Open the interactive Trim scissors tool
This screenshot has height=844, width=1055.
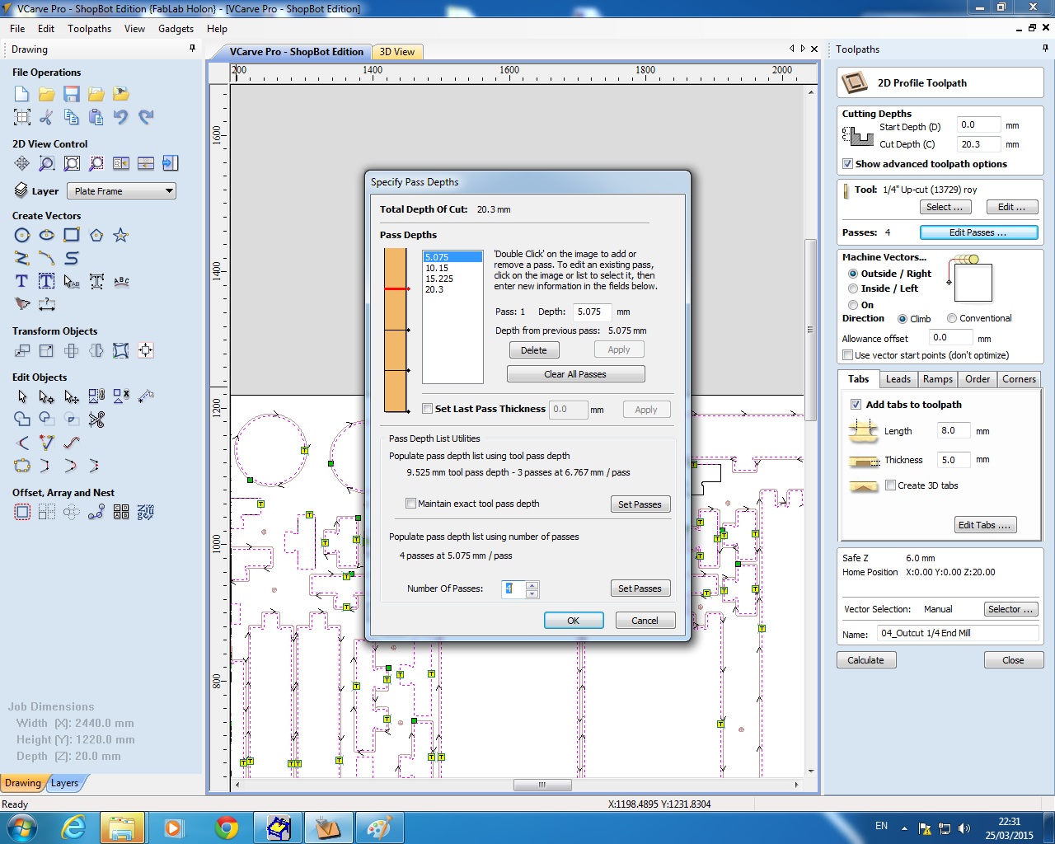click(96, 420)
